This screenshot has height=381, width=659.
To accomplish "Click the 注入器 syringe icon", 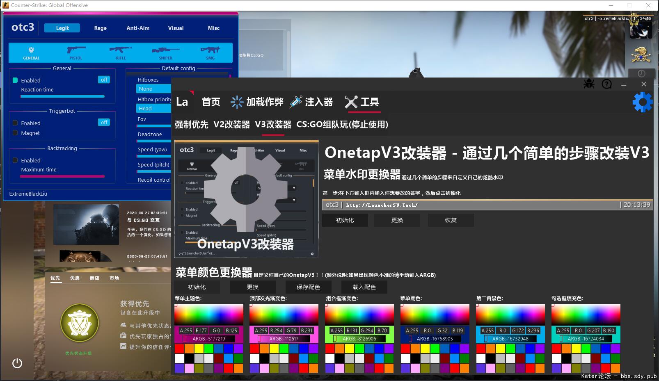I will tap(295, 102).
